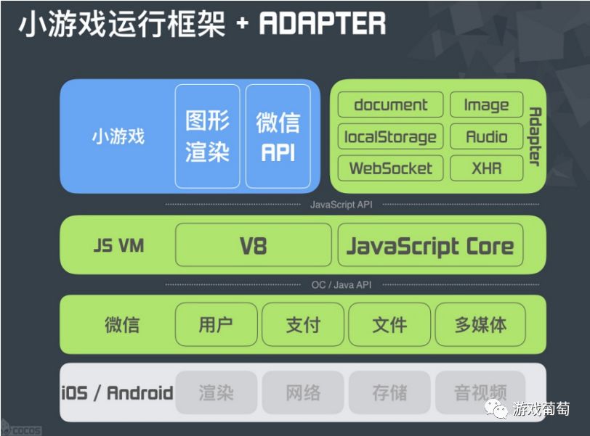Click the XHR adapter box
The image size is (590, 436).
[x=487, y=168]
